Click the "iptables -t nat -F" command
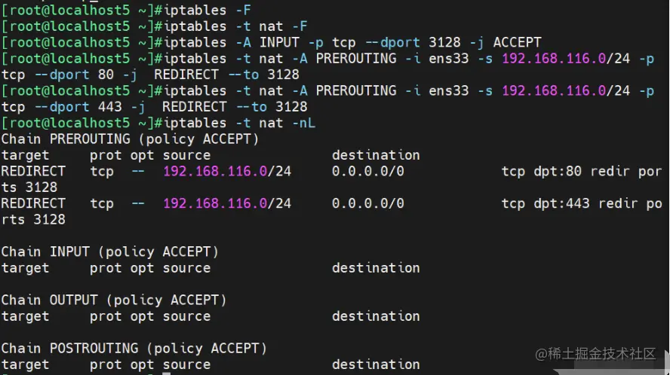Image resolution: width=670 pixels, height=375 pixels. (235, 26)
